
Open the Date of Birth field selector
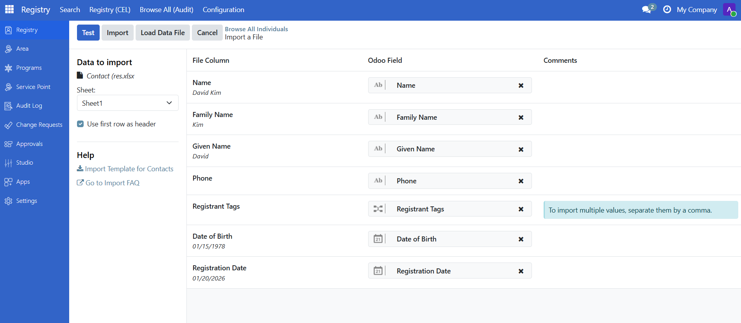coord(449,239)
